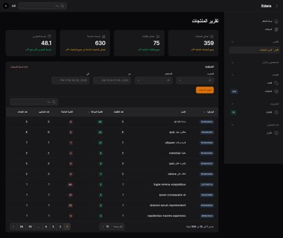
Task: Click the user avatar icon beside AR
Action: click(x=6, y=6)
